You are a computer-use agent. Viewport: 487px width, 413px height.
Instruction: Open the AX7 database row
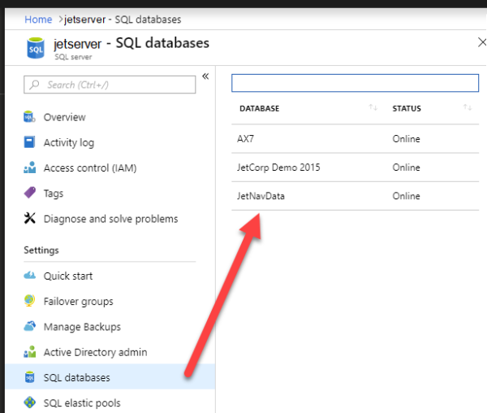point(355,139)
